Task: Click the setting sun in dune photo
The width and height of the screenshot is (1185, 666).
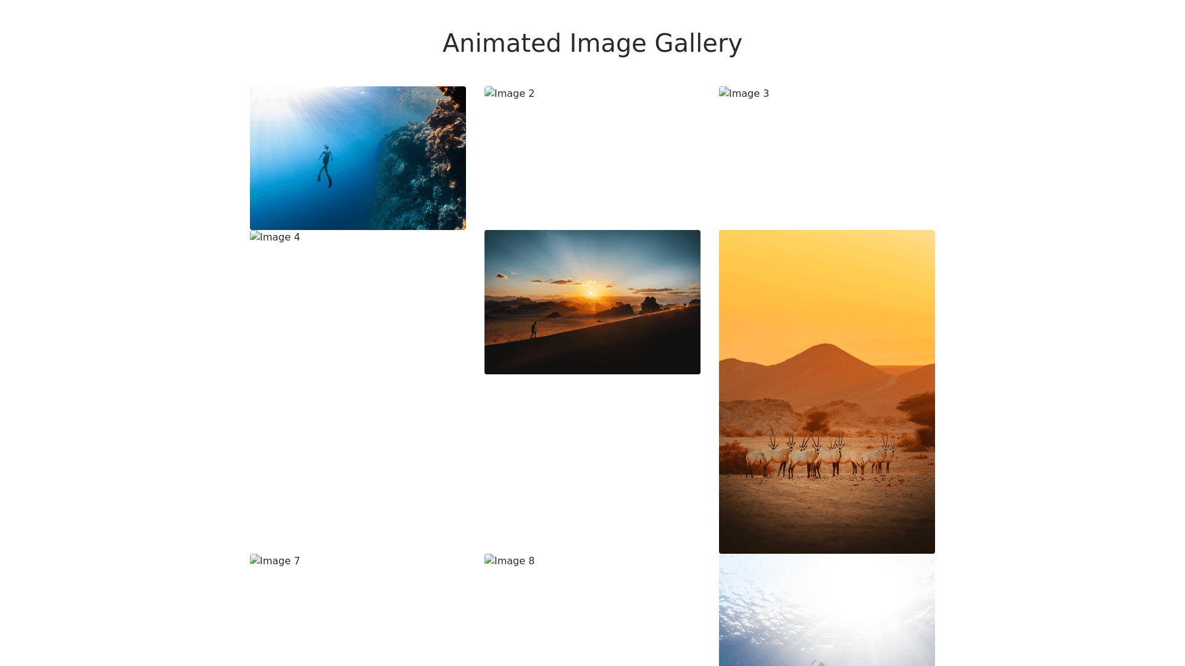Action: point(591,293)
